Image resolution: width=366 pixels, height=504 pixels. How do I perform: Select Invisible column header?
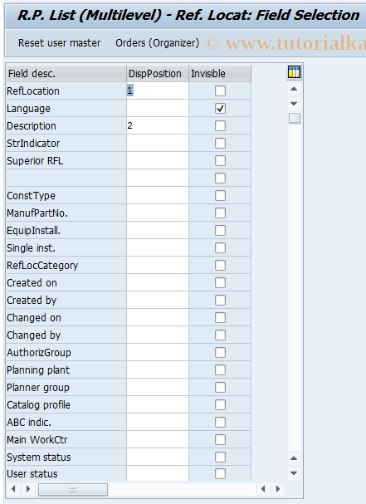click(x=220, y=74)
